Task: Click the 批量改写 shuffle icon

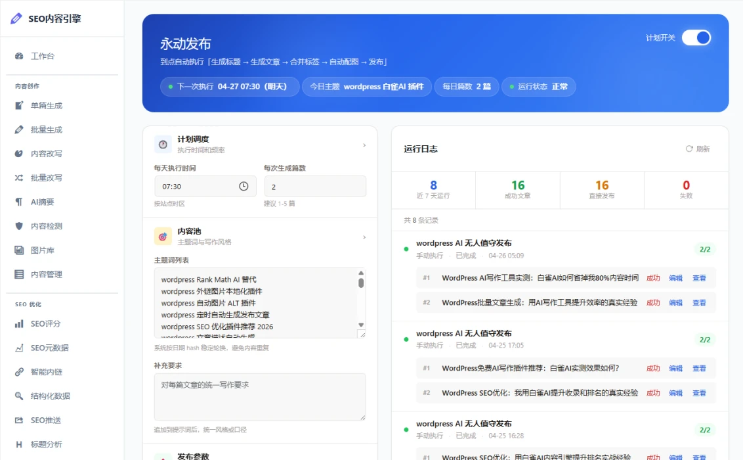Action: point(19,178)
